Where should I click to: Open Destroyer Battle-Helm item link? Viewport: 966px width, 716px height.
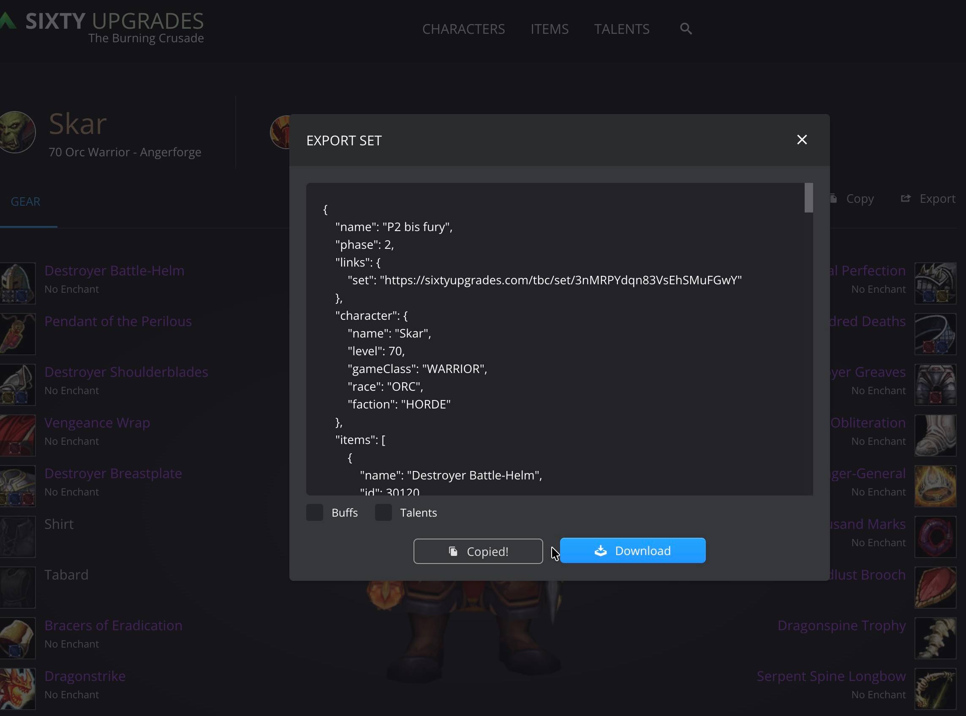click(x=114, y=270)
